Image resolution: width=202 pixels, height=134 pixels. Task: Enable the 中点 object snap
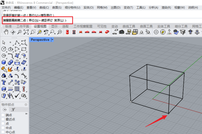[x=3, y=128]
